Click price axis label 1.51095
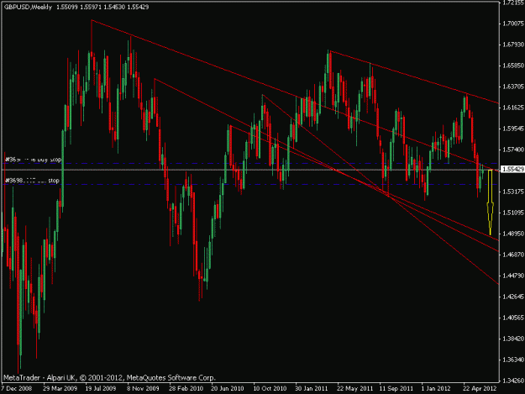This screenshot has width=525, height=394. point(513,213)
